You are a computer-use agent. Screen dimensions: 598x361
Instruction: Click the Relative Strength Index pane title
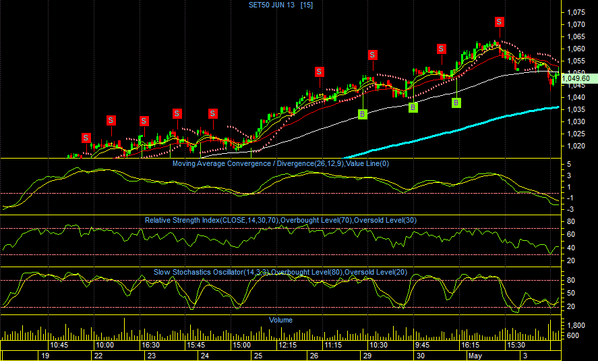coord(280,220)
